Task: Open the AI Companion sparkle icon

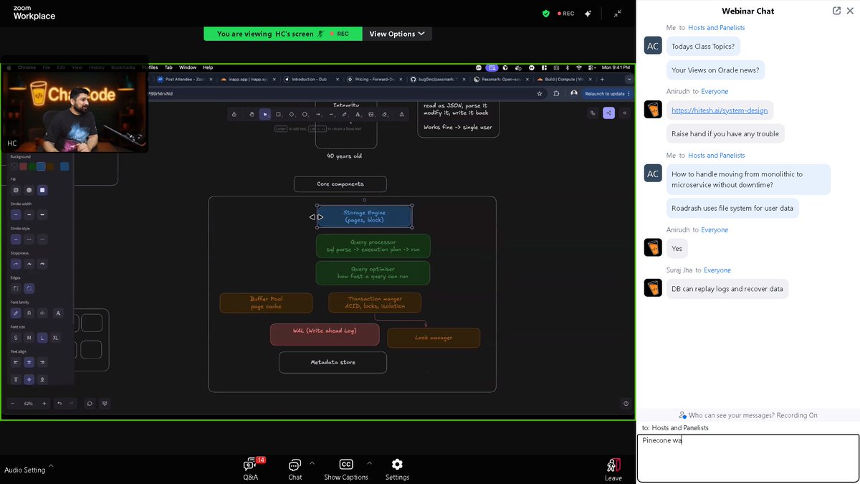Action: click(588, 14)
